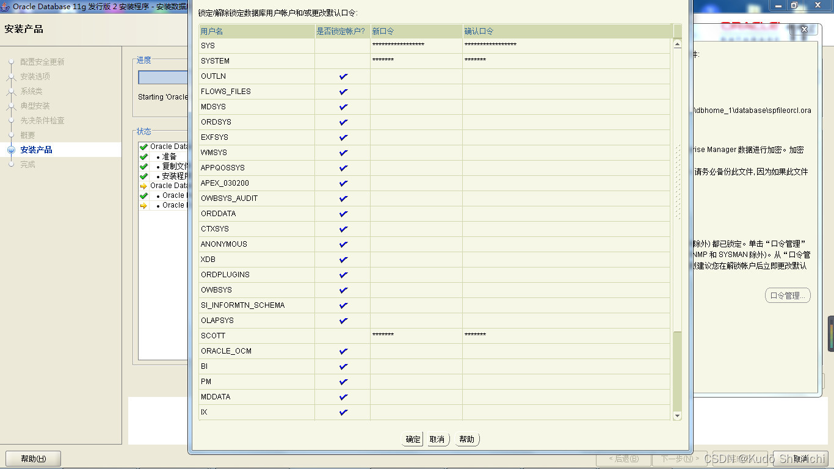Viewport: 834px width, 469px height.
Task: Click the SYSTEM user name cell
Action: (x=257, y=61)
